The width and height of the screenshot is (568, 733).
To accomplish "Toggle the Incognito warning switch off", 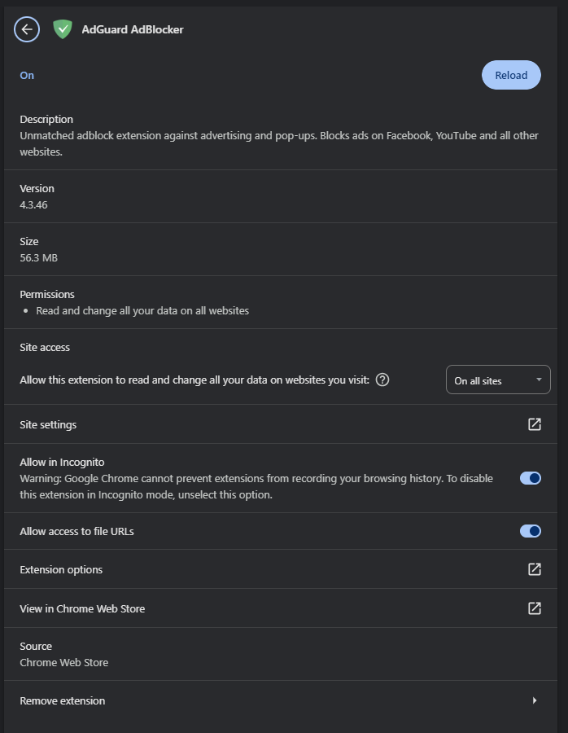I will (x=530, y=478).
